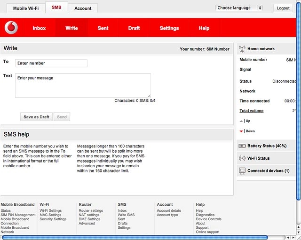Click the Logout button
This screenshot has width=301, height=240.
click(283, 8)
